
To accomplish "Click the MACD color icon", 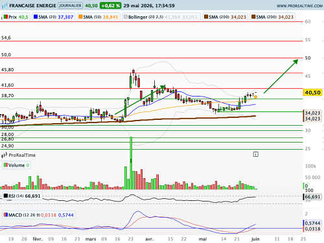I will tap(6, 214).
